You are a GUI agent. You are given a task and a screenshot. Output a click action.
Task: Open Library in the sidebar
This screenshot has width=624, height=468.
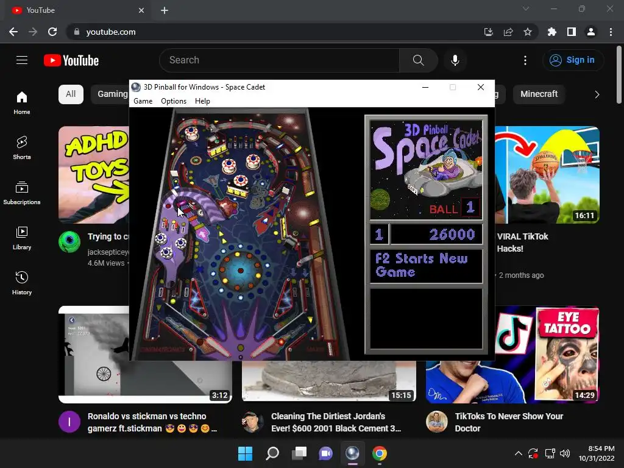(x=22, y=238)
